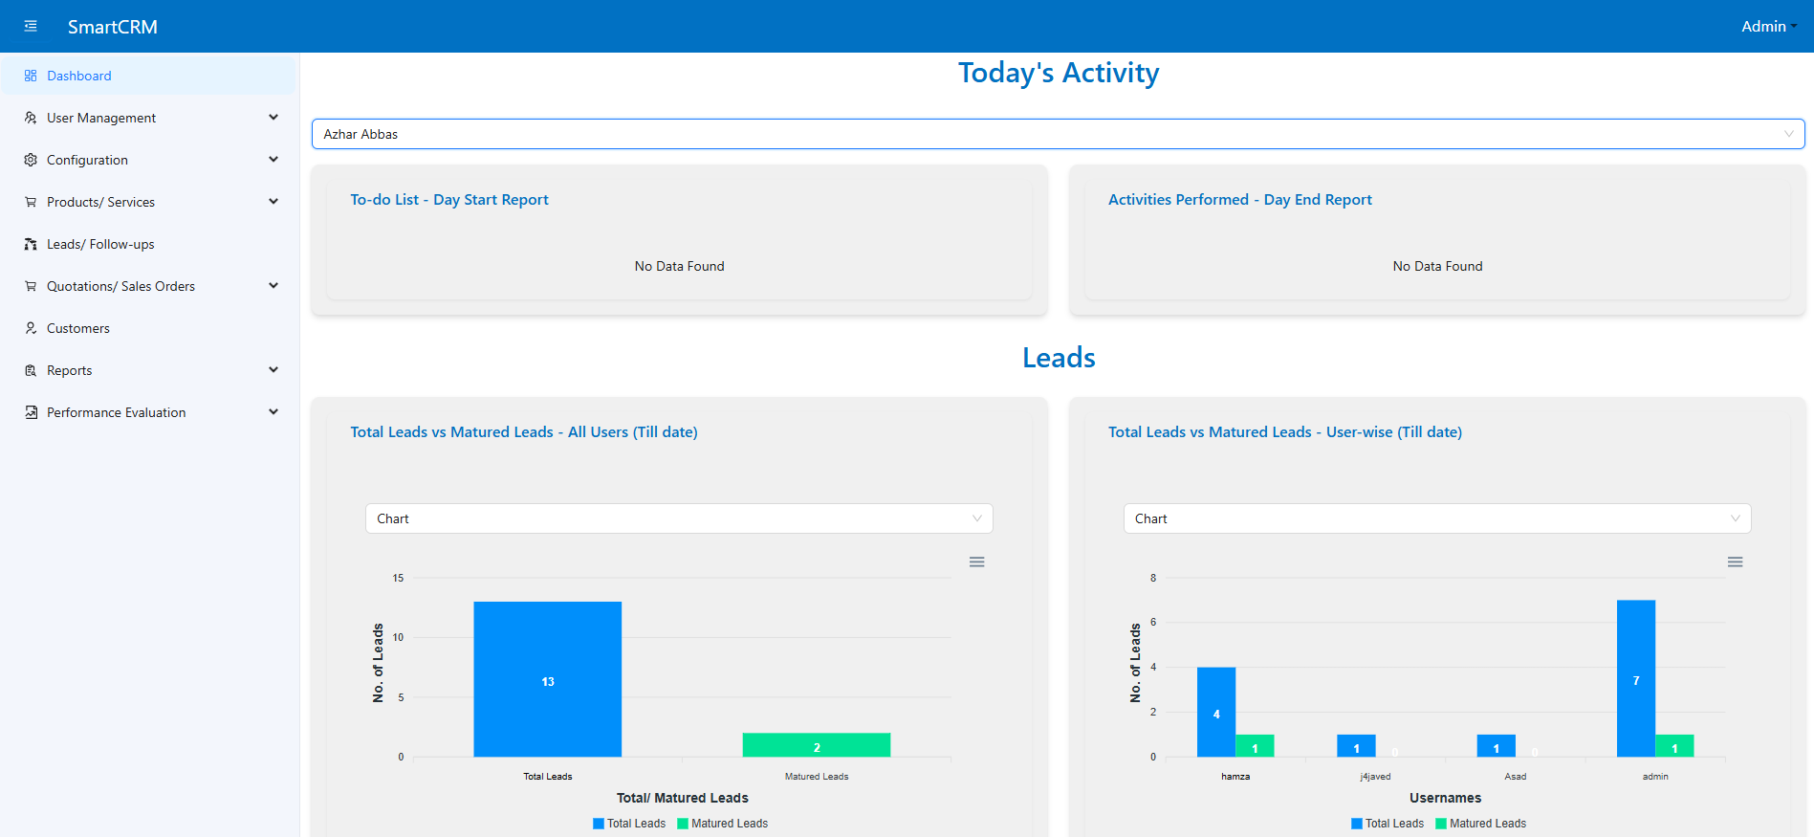The image size is (1814, 837).
Task: Select Configuration in the sidebar
Action: tap(149, 160)
